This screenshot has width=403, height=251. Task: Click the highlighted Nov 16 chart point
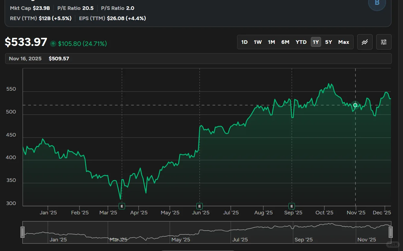pyautogui.click(x=355, y=105)
